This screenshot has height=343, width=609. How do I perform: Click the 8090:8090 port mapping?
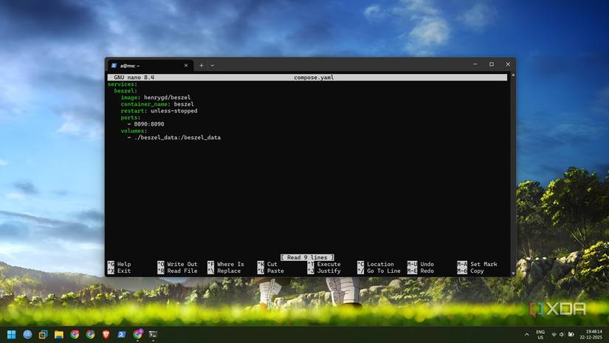149,123
